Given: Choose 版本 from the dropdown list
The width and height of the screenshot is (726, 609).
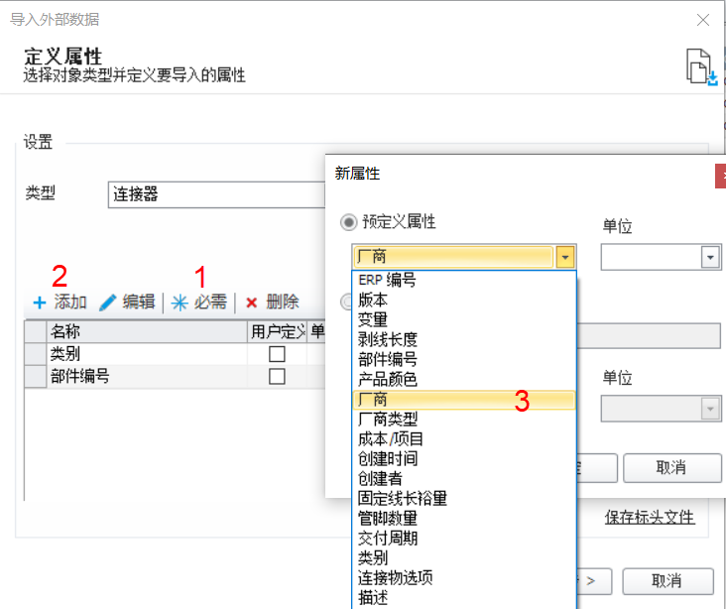Looking at the screenshot, I should [464, 301].
